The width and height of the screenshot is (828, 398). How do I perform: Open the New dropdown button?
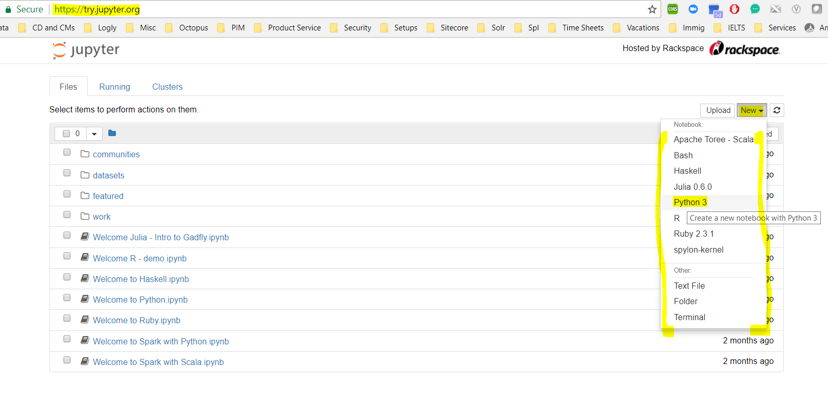tap(752, 110)
